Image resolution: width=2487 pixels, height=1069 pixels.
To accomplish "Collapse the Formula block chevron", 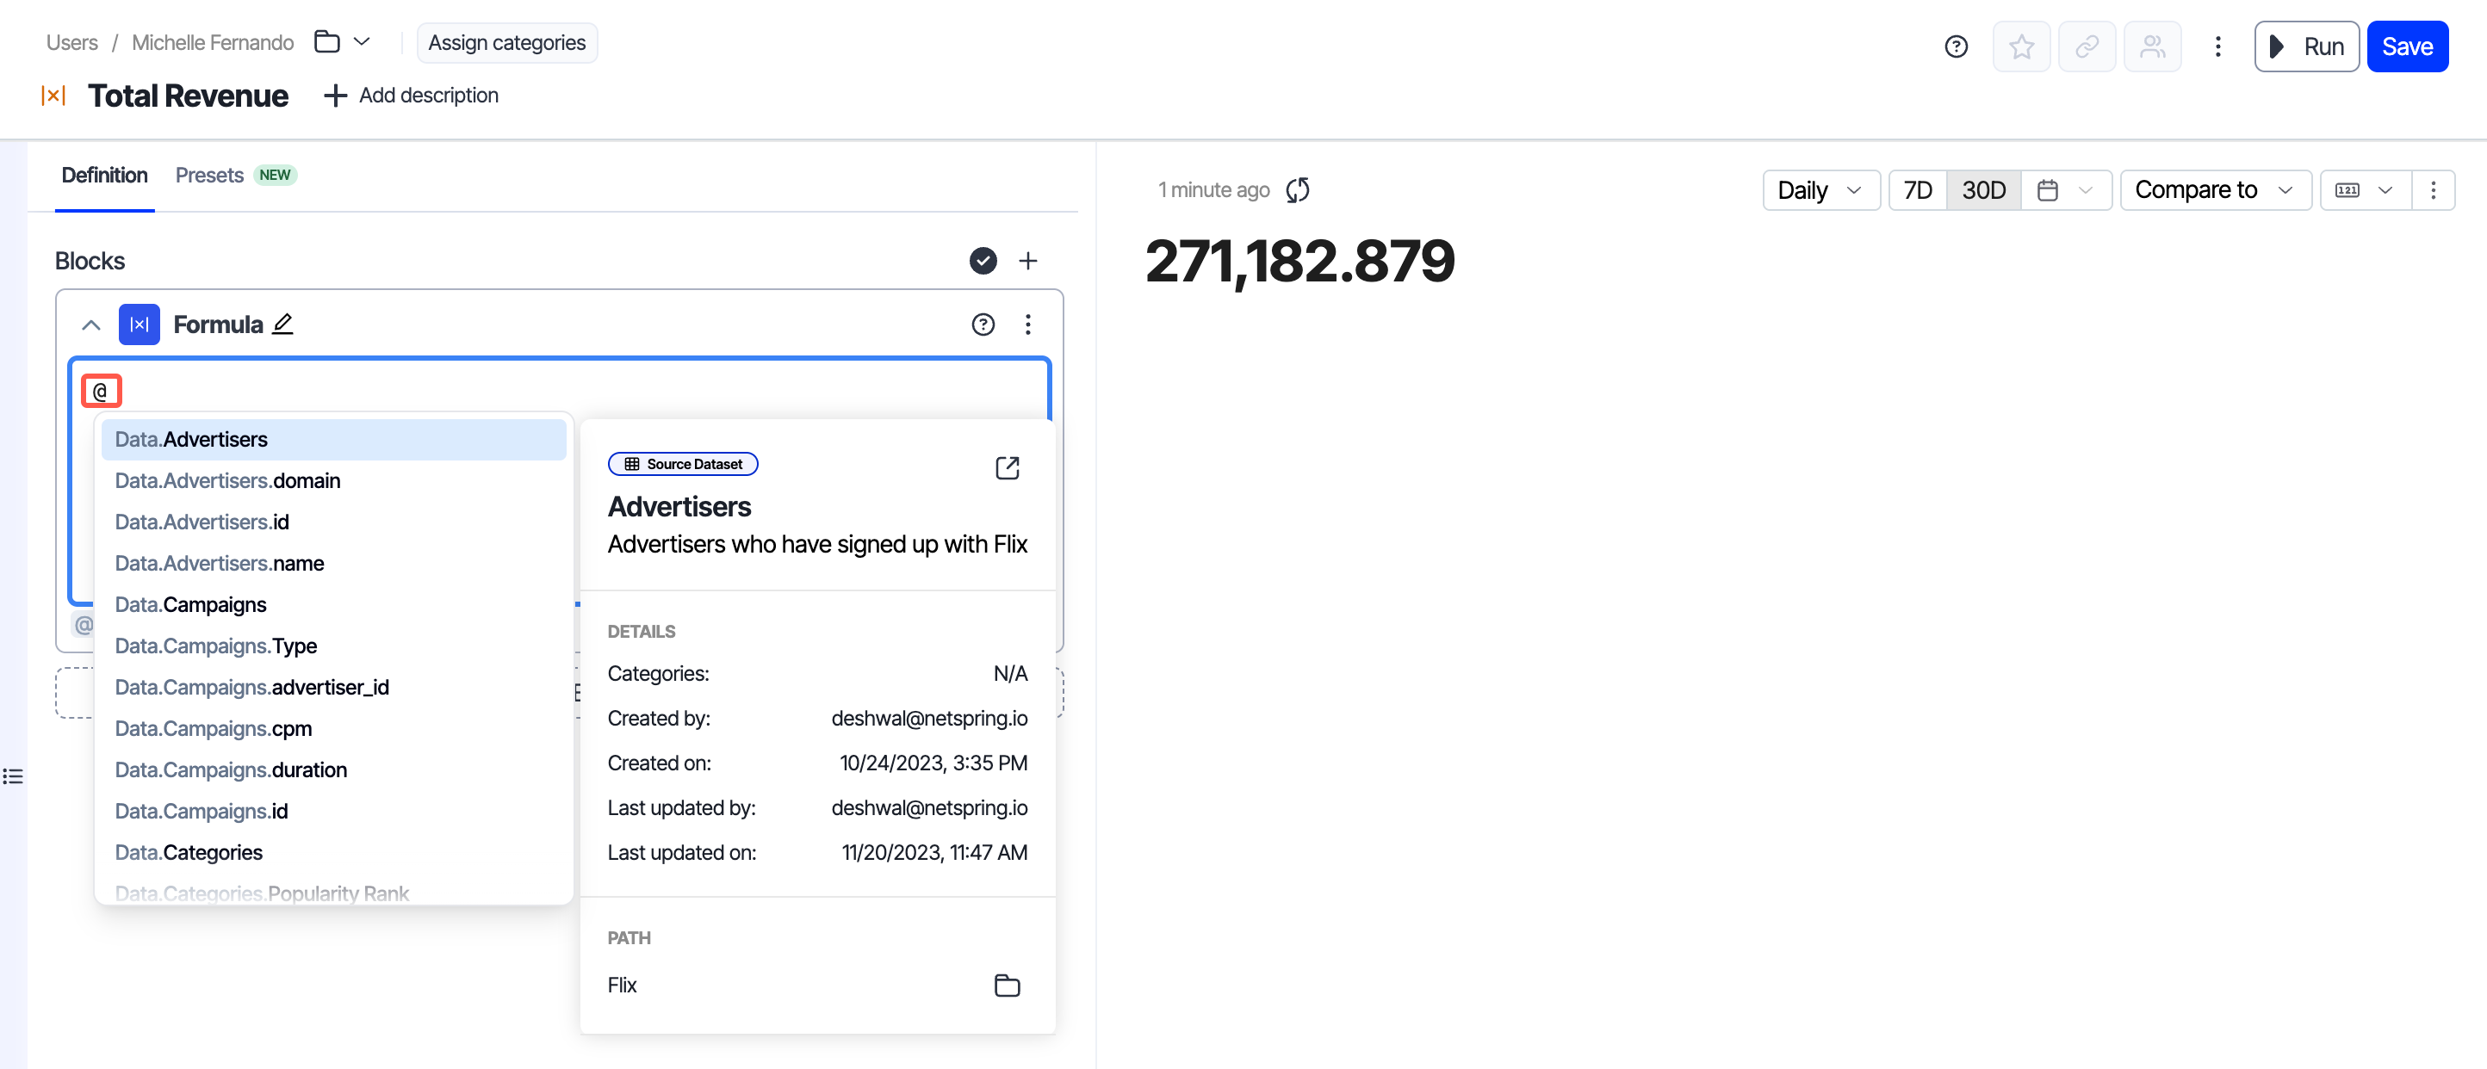I will coord(90,324).
